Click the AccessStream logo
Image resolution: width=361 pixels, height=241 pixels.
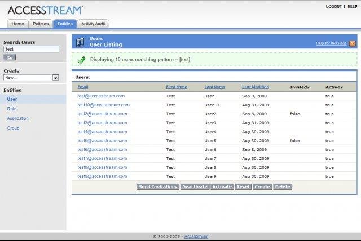45,10
